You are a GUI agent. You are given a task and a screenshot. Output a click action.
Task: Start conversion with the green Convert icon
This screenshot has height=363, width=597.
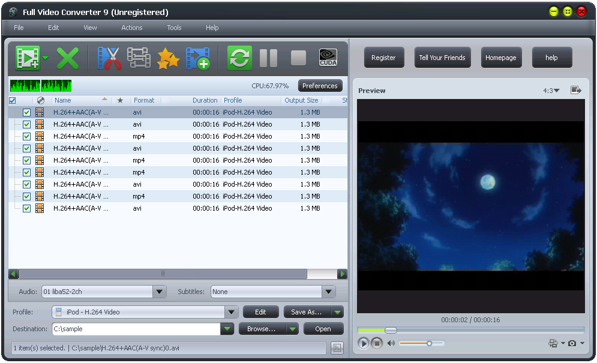pyautogui.click(x=239, y=58)
